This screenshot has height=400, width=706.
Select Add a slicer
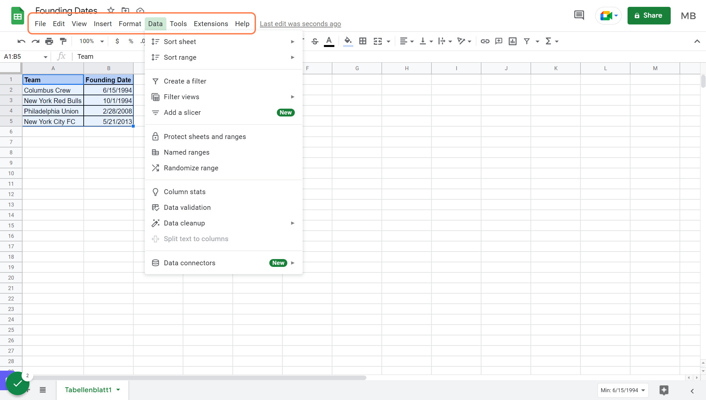(224, 113)
